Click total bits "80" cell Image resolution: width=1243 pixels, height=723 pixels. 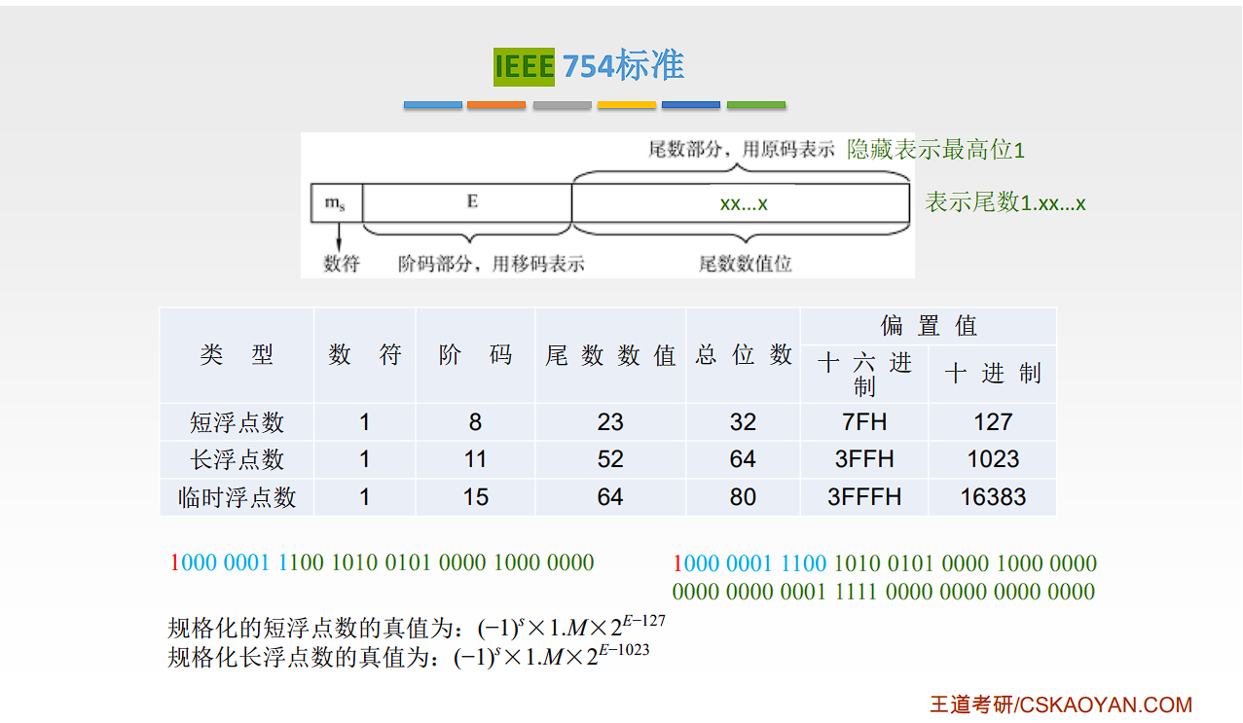point(743,497)
